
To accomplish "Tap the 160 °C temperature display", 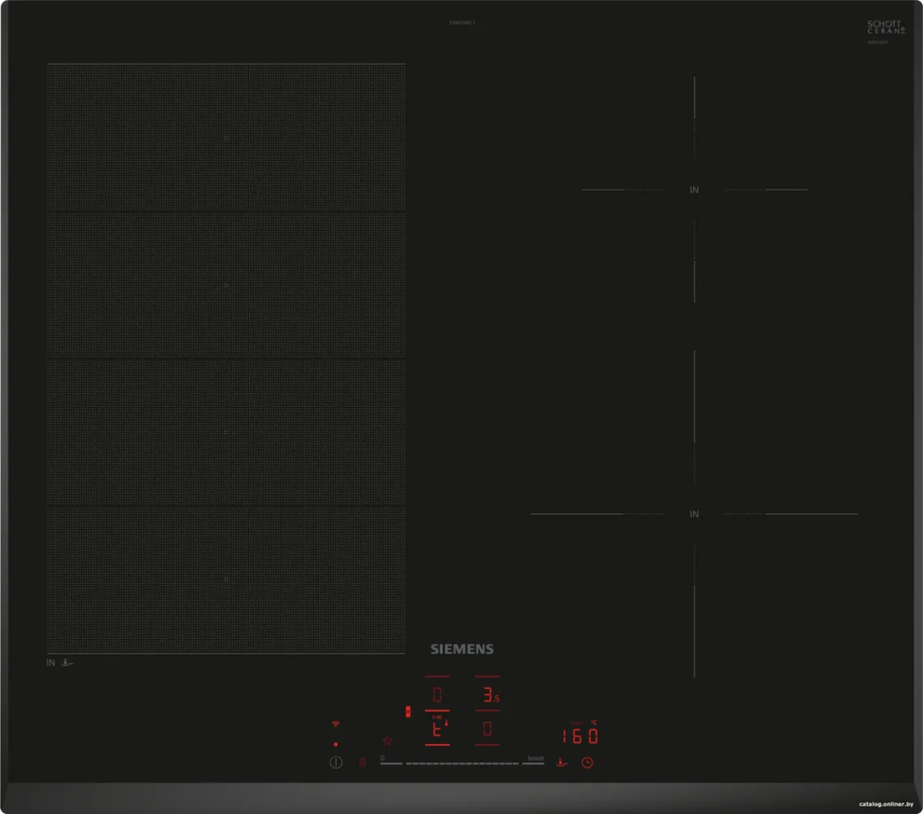I will click(x=580, y=735).
